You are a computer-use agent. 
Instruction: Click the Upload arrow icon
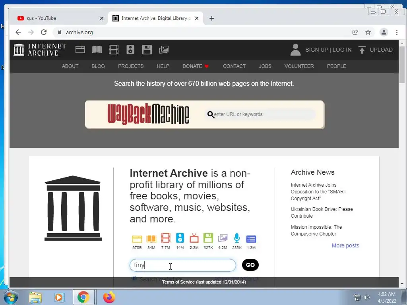tap(362, 50)
